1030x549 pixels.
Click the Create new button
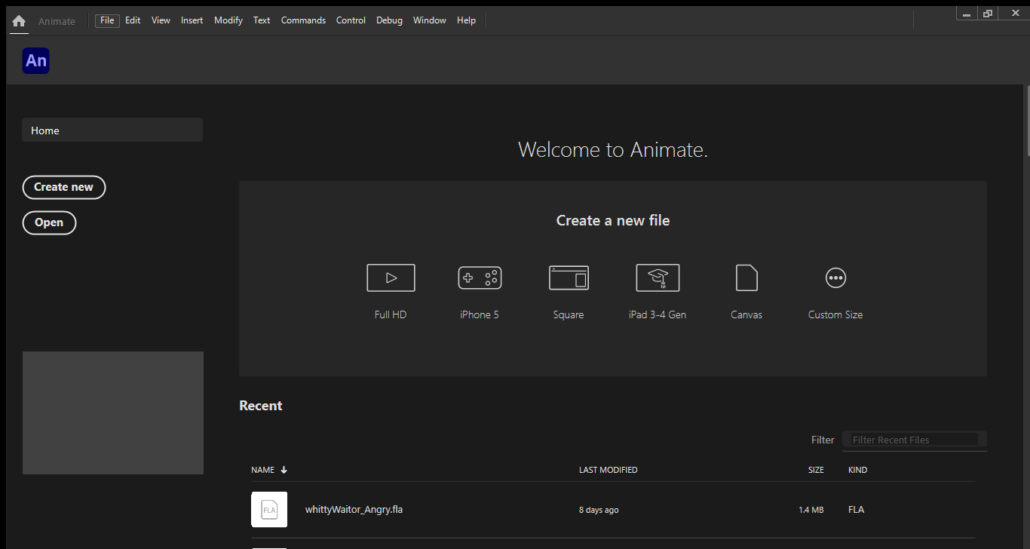point(64,187)
